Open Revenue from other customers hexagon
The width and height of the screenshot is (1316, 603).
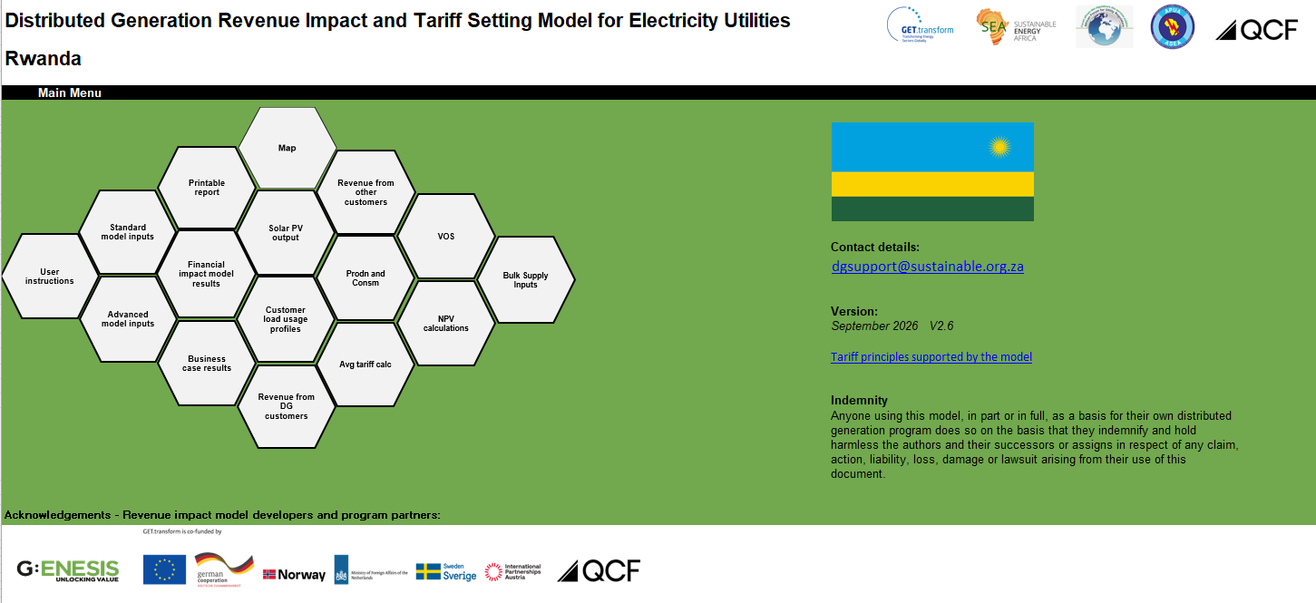(366, 192)
